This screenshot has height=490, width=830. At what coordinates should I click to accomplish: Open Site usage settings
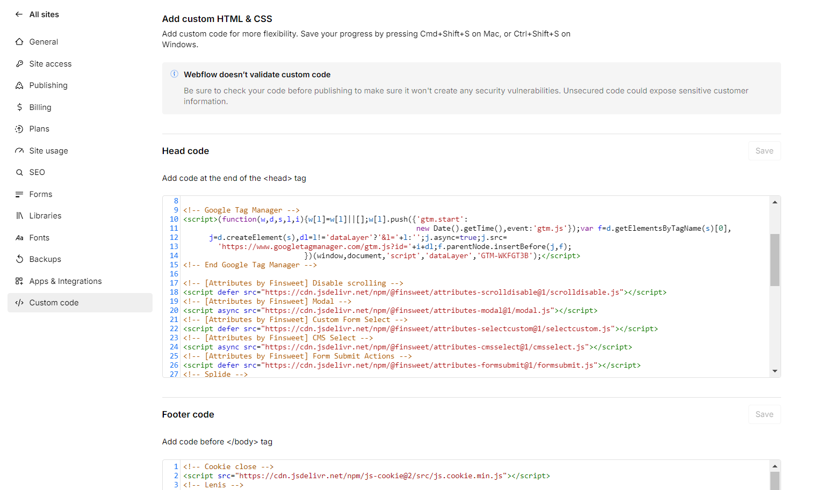tap(80, 151)
